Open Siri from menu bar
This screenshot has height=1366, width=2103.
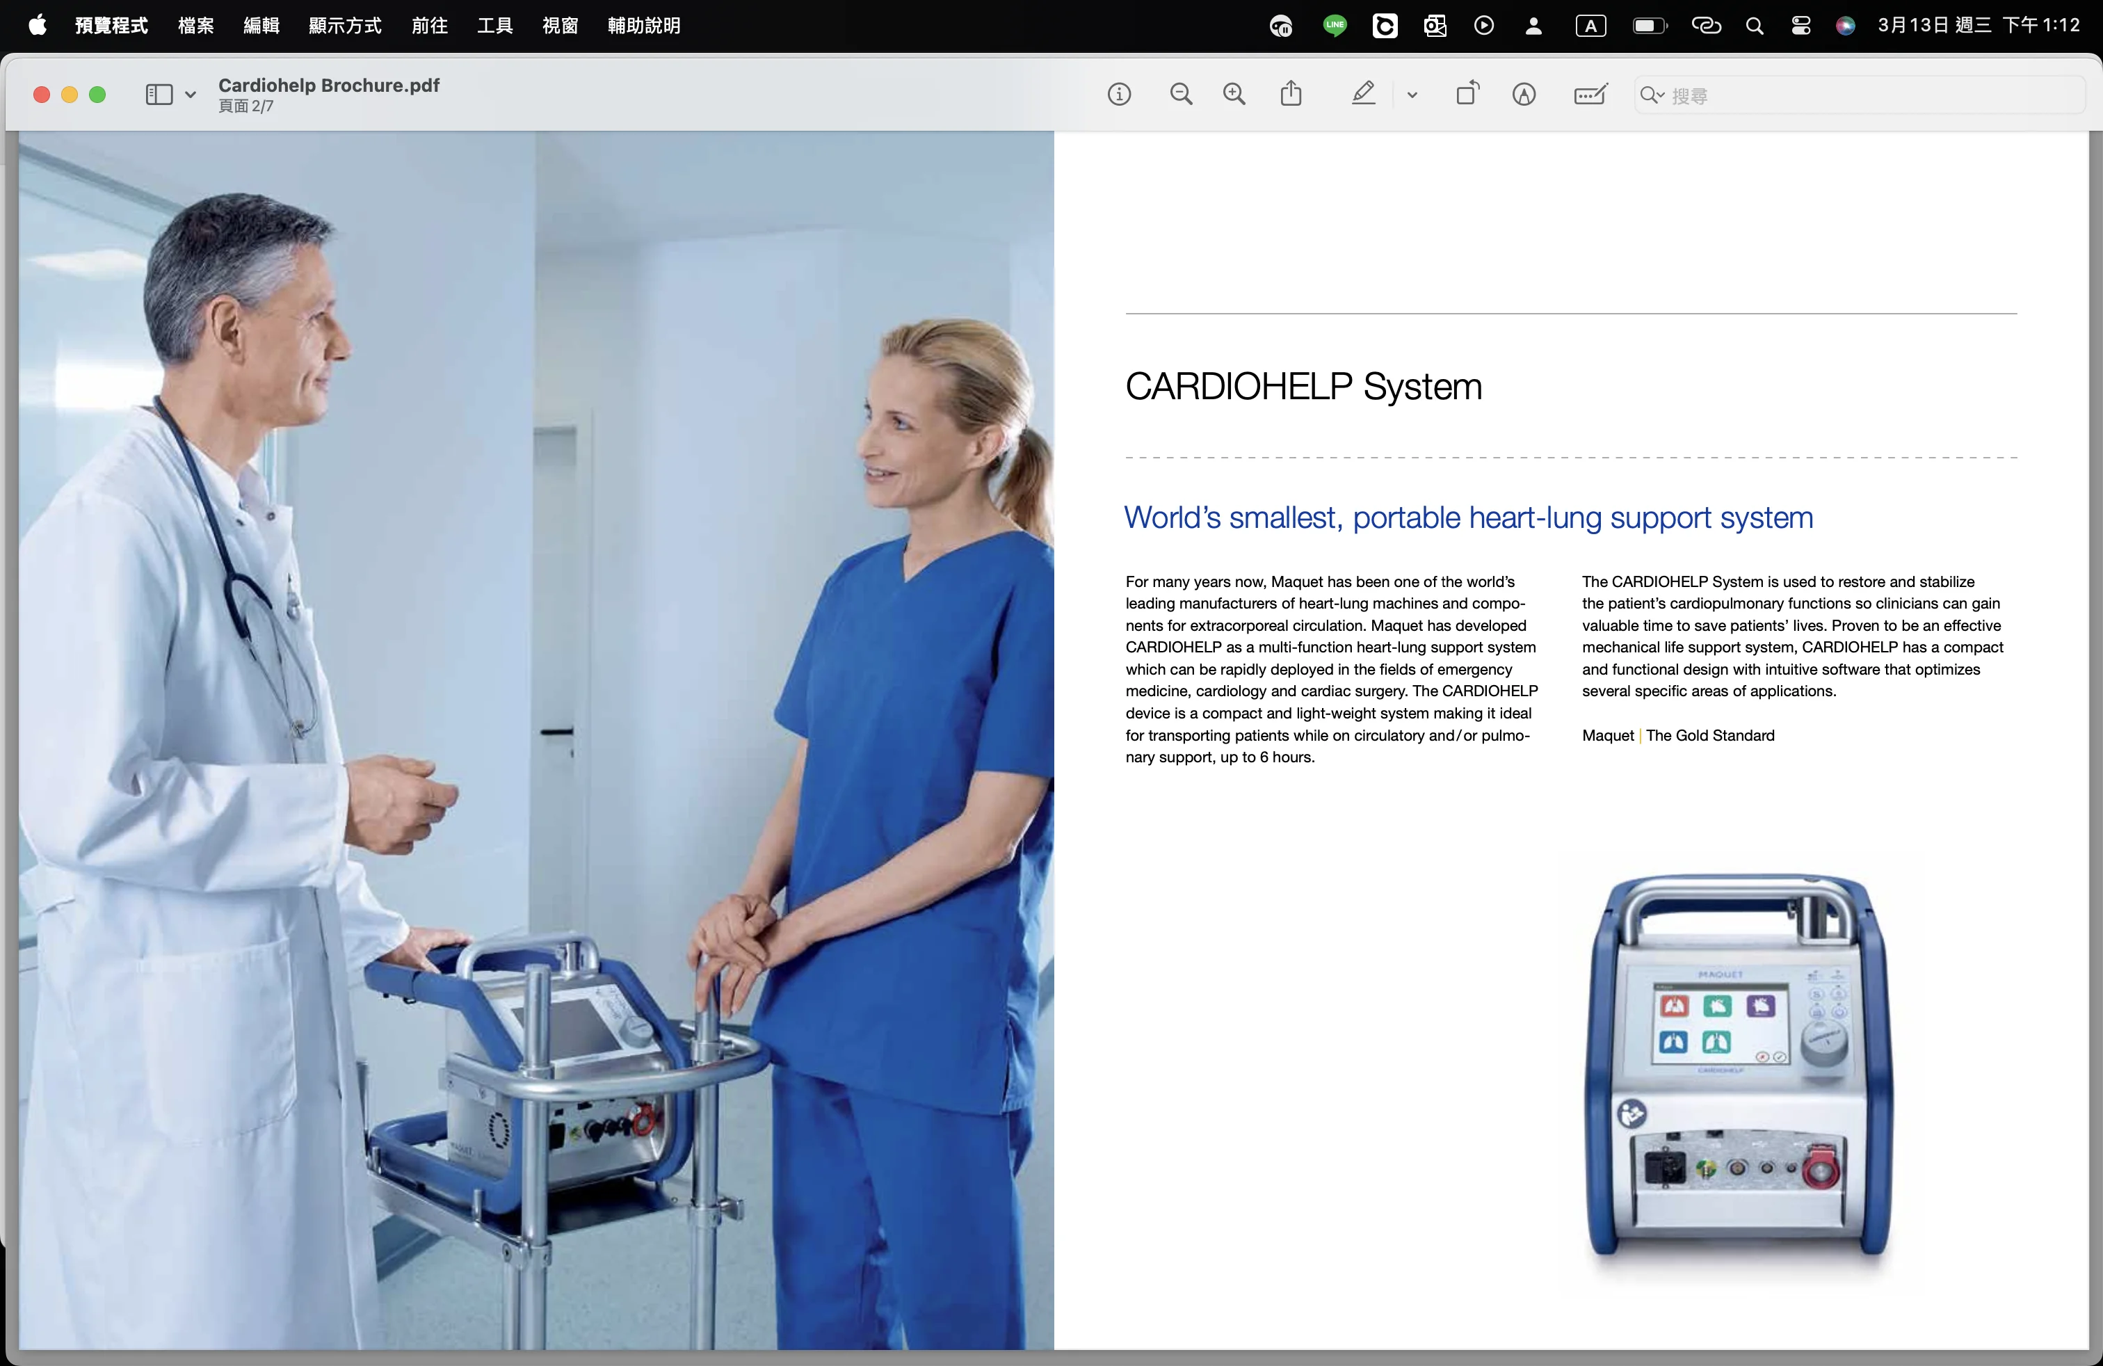click(x=1845, y=26)
